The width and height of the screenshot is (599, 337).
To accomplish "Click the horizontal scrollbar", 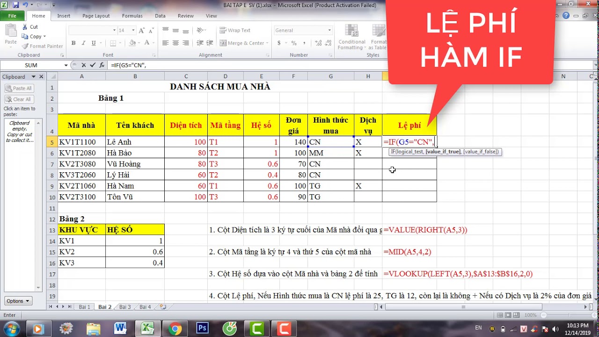I will point(463,307).
